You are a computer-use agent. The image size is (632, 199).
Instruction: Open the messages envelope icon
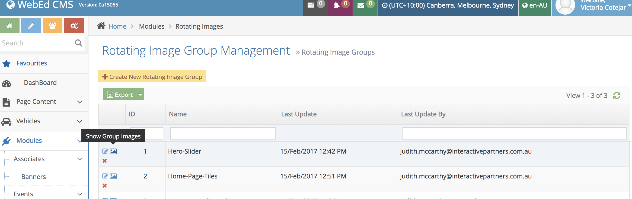point(360,5)
